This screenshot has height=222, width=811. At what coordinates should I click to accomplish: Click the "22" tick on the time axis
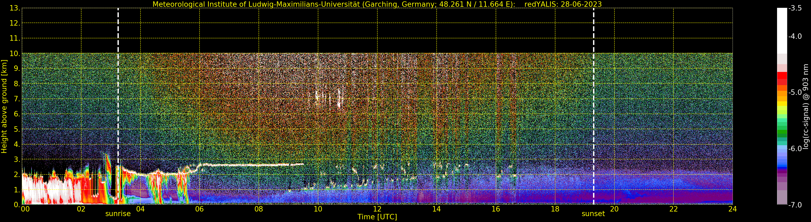[x=673, y=209]
